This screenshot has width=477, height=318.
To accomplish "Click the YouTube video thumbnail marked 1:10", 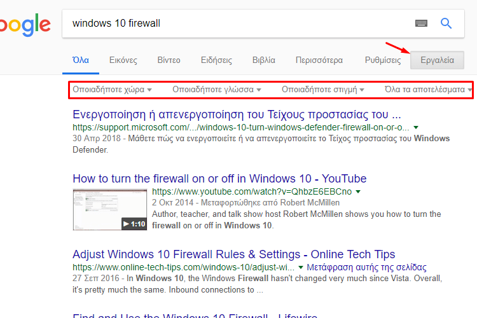I will [x=110, y=209].
